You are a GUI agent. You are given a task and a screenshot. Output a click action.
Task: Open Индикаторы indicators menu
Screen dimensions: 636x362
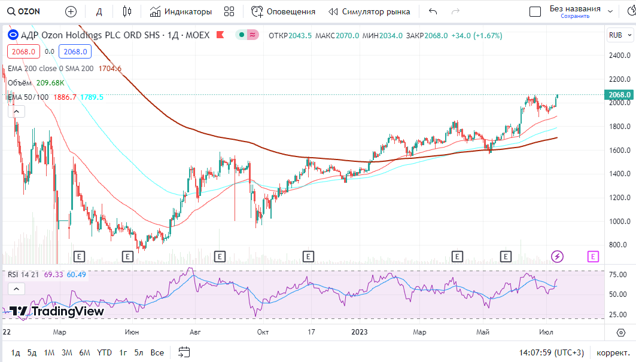pyautogui.click(x=181, y=12)
